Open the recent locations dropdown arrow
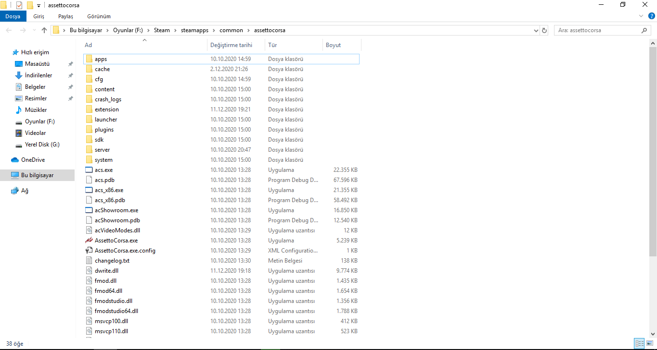This screenshot has width=657, height=350. pyautogui.click(x=34, y=30)
